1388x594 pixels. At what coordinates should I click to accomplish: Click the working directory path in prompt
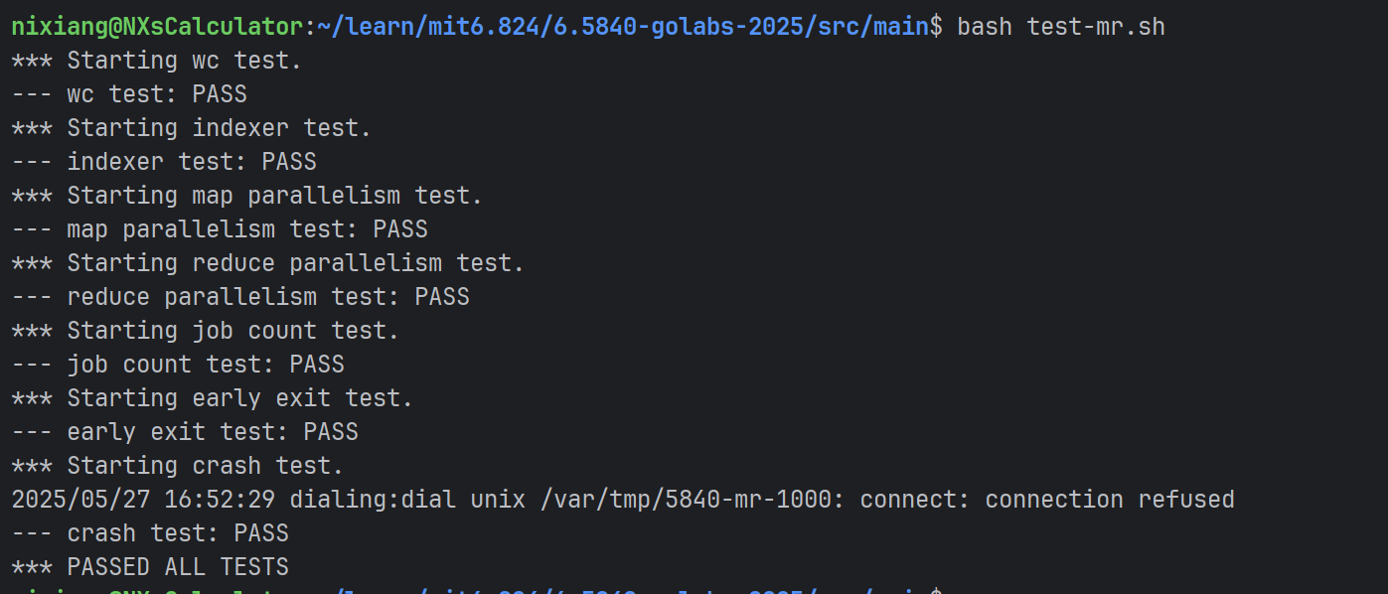(623, 27)
